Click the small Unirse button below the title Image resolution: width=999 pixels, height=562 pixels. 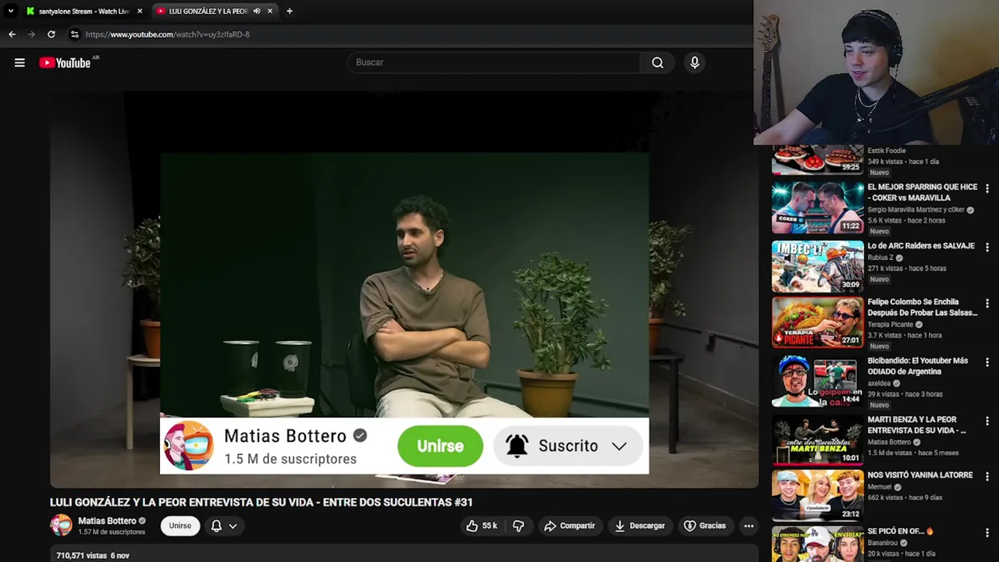(180, 526)
